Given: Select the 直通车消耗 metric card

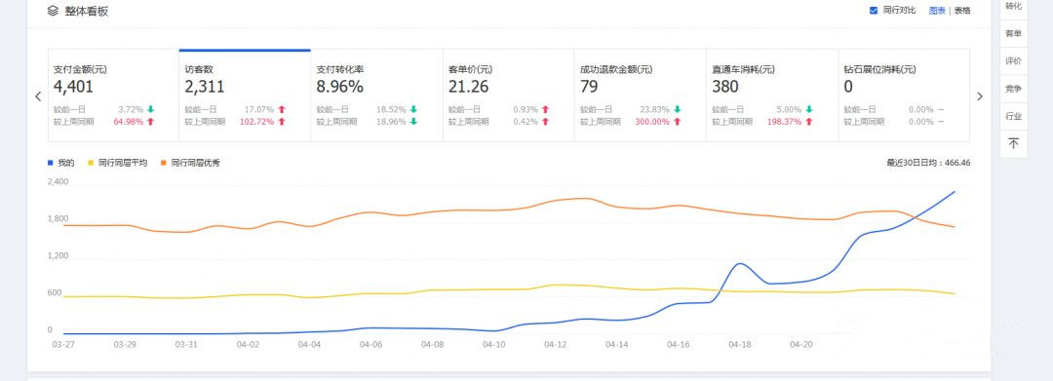Looking at the screenshot, I should click(772, 95).
